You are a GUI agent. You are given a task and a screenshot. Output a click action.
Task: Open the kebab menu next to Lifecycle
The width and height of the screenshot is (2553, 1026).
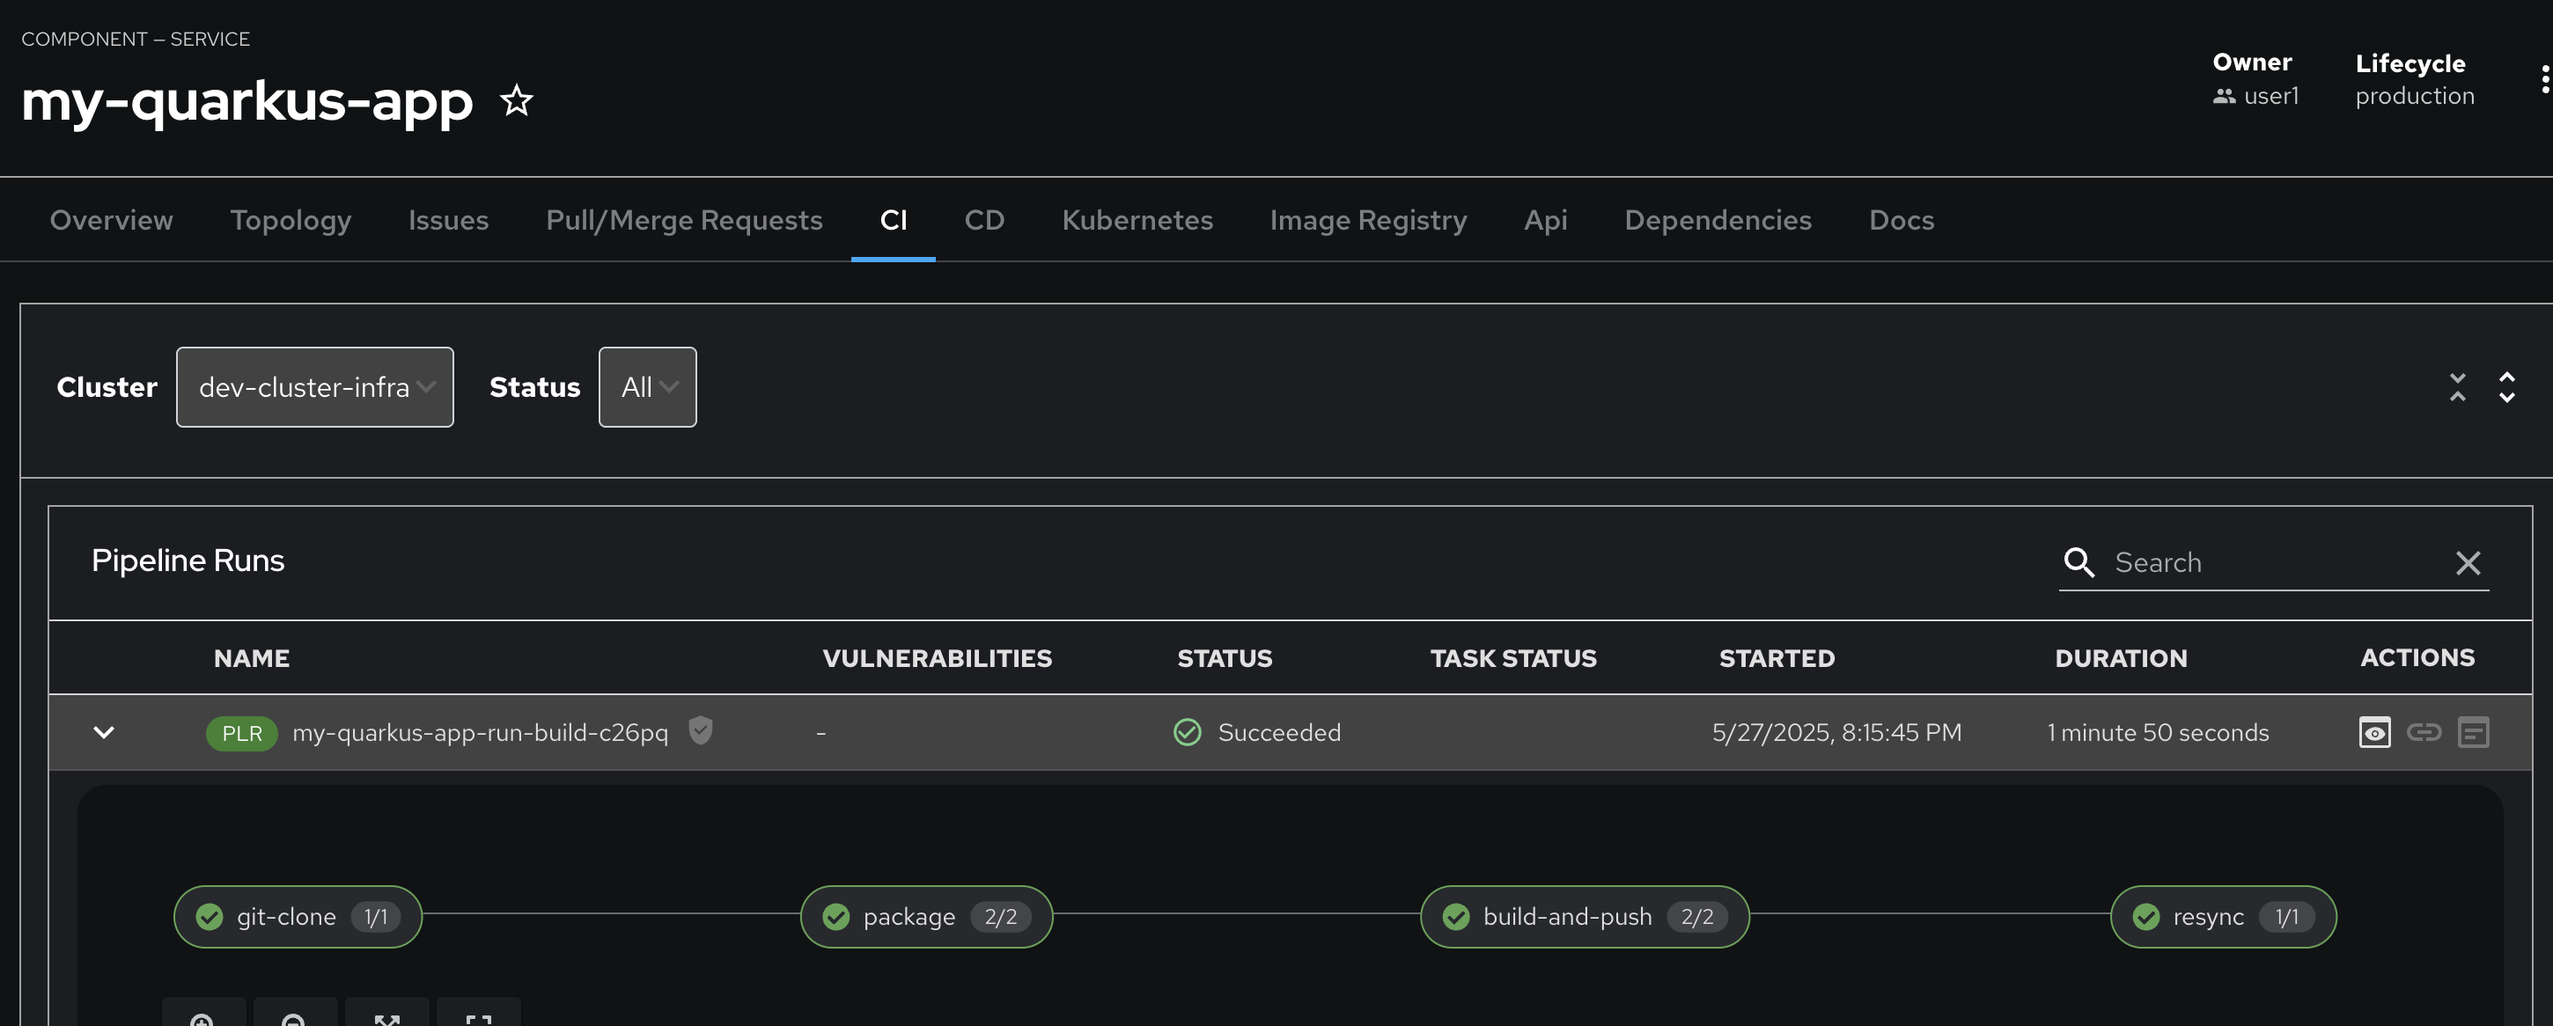[2544, 79]
